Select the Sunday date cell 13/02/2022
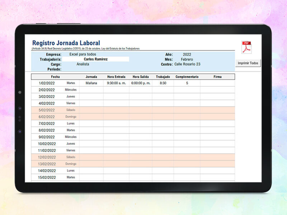The height and width of the screenshot is (215, 287). pyautogui.click(x=47, y=164)
